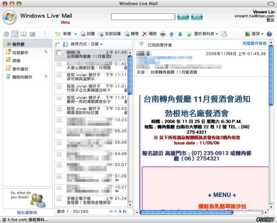Select the 寄件備份 sent folder
The image size is (277, 223).
point(20,69)
